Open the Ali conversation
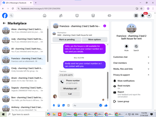This screenshot has height=117, width=156. [23, 50]
